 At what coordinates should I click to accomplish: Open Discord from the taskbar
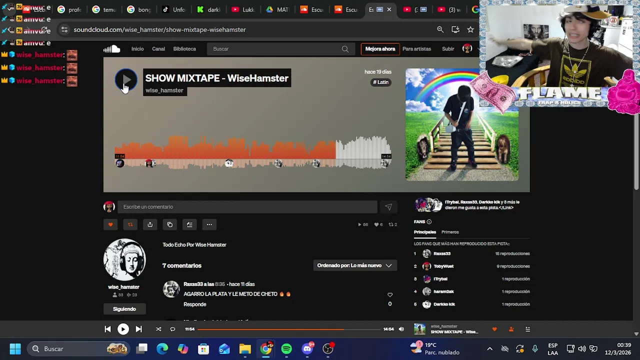pyautogui.click(x=307, y=348)
